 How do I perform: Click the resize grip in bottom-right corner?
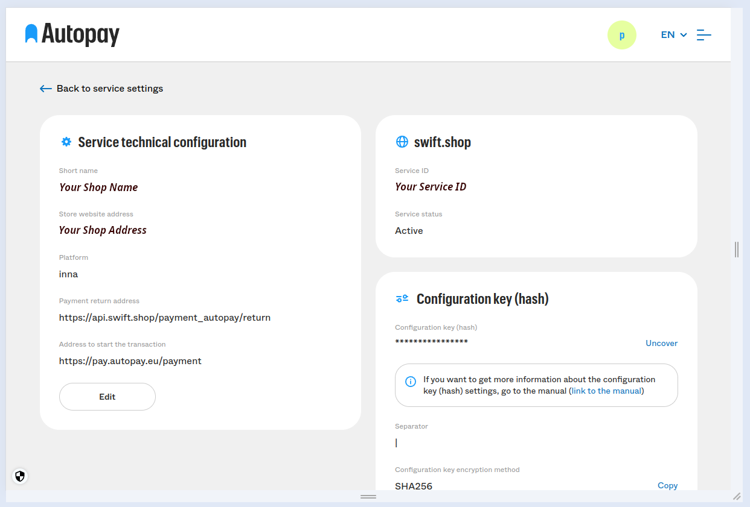(x=737, y=496)
